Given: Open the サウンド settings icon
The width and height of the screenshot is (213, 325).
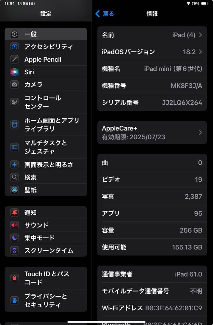Looking at the screenshot, I should (15, 225).
